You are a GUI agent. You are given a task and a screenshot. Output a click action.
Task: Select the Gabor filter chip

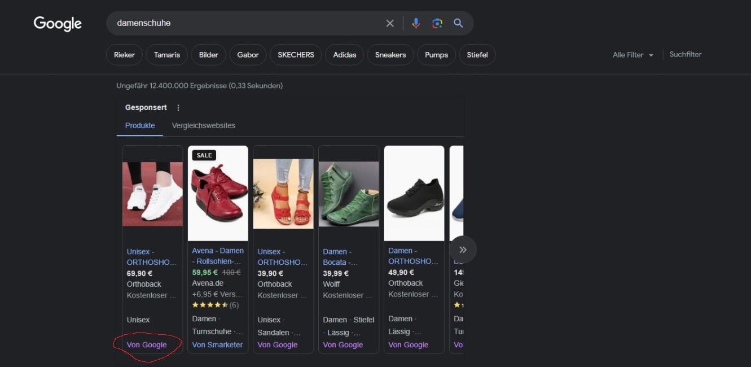click(248, 55)
